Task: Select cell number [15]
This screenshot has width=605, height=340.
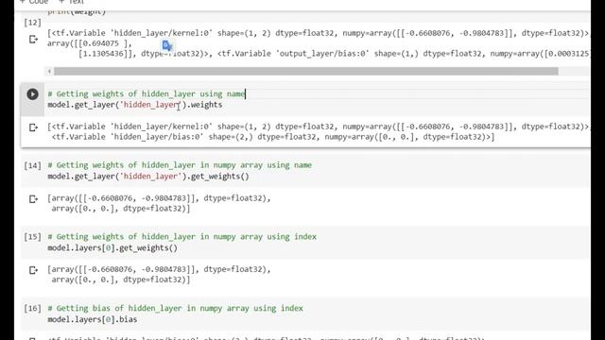Action: (x=32, y=237)
